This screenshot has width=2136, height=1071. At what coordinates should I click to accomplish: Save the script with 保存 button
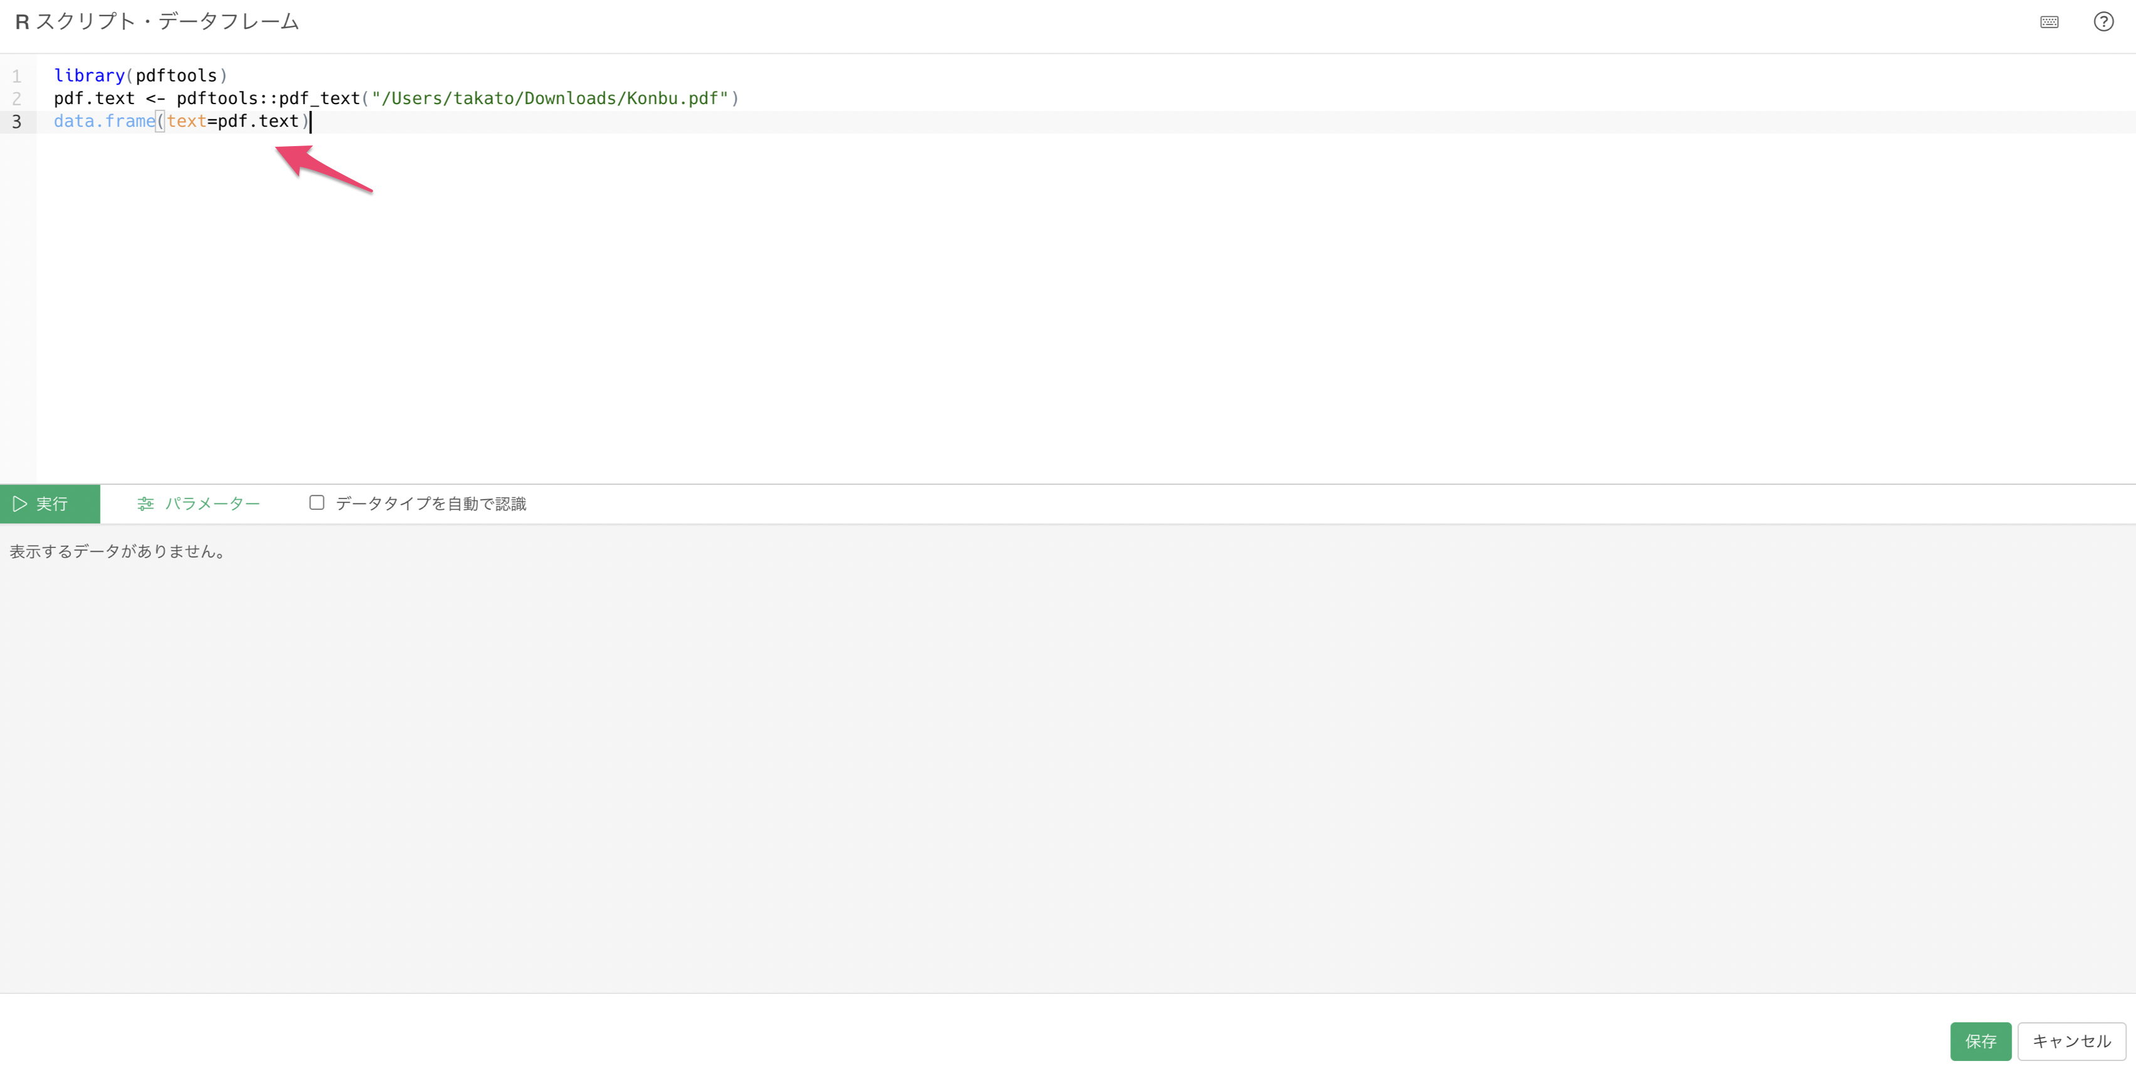(1980, 1041)
